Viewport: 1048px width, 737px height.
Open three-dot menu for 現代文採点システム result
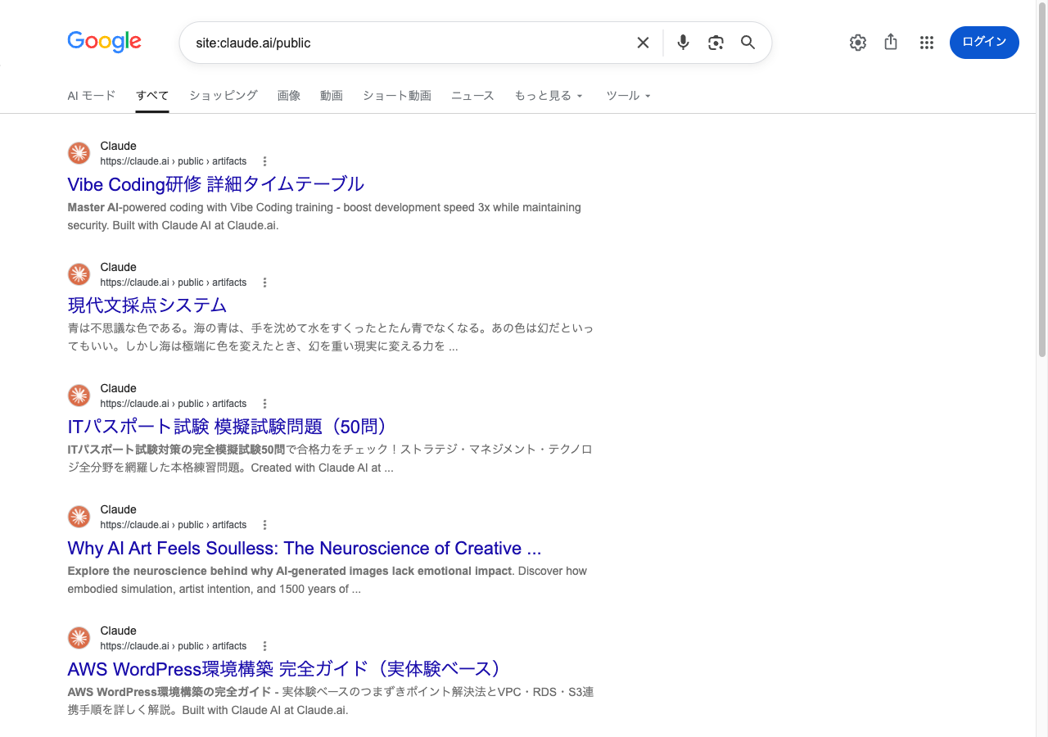(x=264, y=283)
